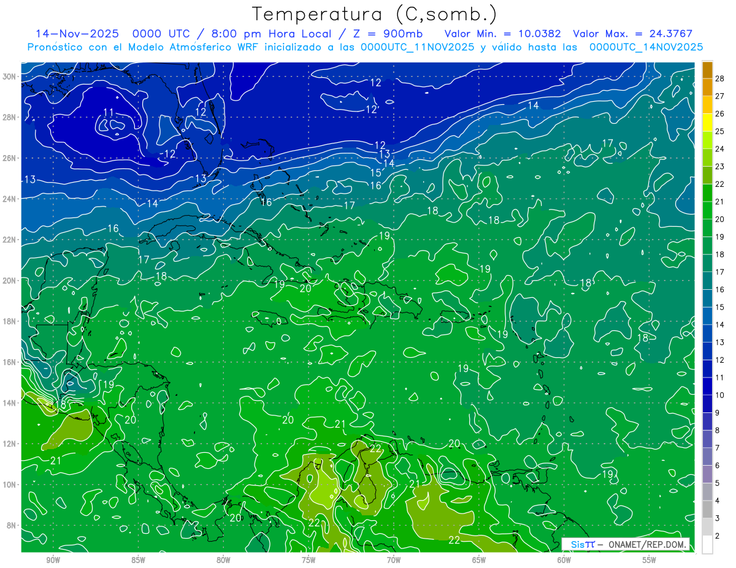Click the '55W' longitude axis label

pyautogui.click(x=650, y=561)
